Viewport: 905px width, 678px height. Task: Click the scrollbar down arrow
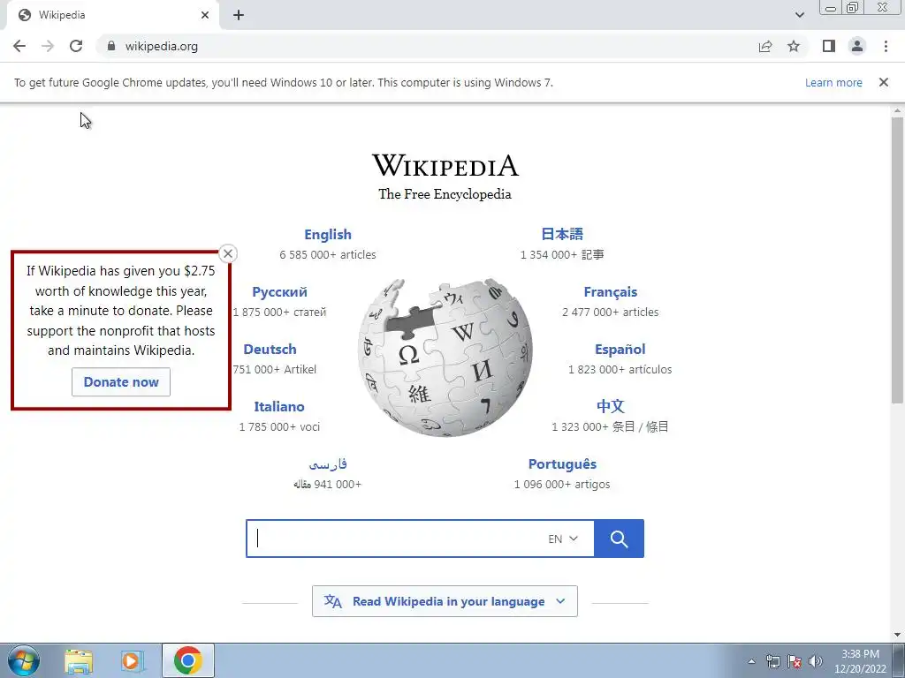coord(898,635)
